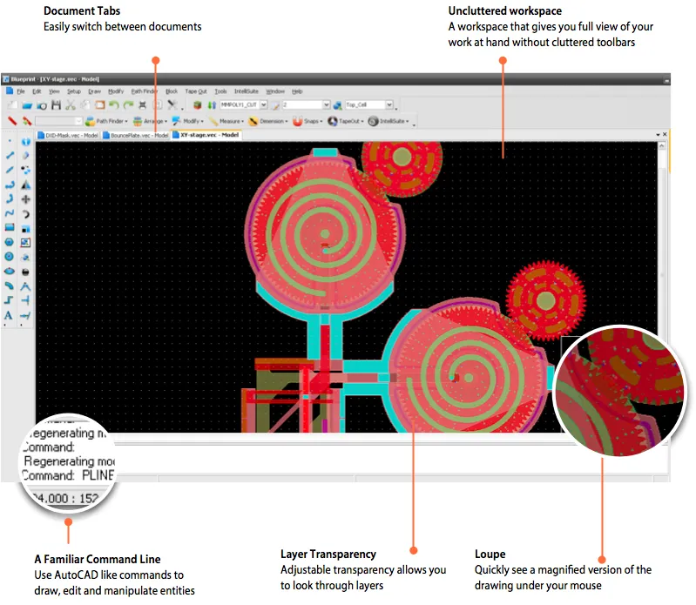Click the green and blue arrows icon
Image resolution: width=696 pixels, height=605 pixels.
click(x=212, y=105)
